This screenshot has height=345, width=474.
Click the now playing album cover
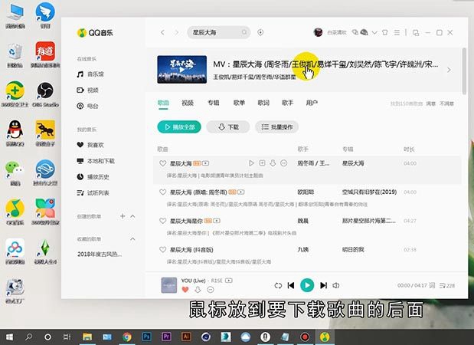(168, 285)
